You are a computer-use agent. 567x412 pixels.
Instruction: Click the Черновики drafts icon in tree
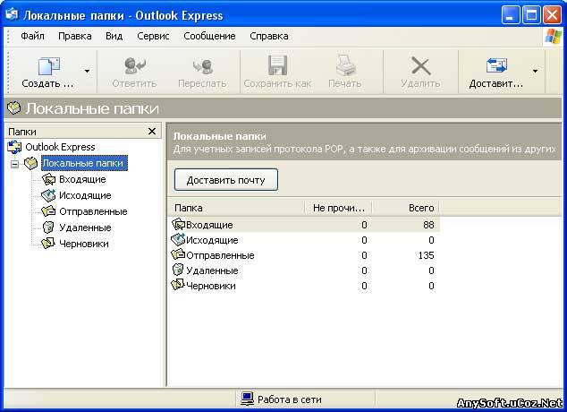(x=48, y=244)
